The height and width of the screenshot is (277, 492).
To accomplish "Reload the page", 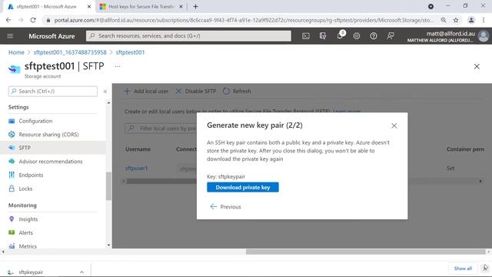I will 33,20.
